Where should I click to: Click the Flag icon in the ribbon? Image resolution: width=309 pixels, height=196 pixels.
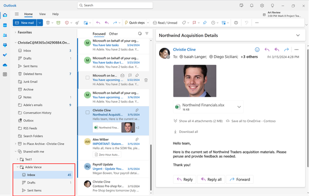point(194,23)
